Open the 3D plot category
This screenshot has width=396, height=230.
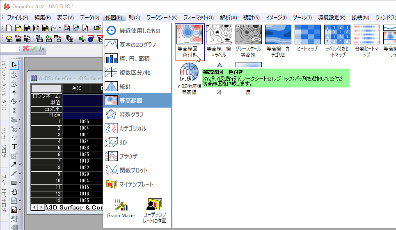137,142
